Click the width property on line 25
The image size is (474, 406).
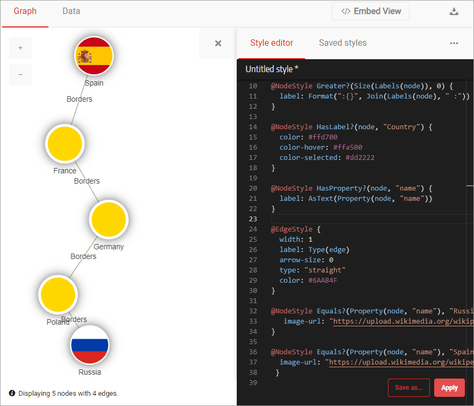pyautogui.click(x=289, y=239)
